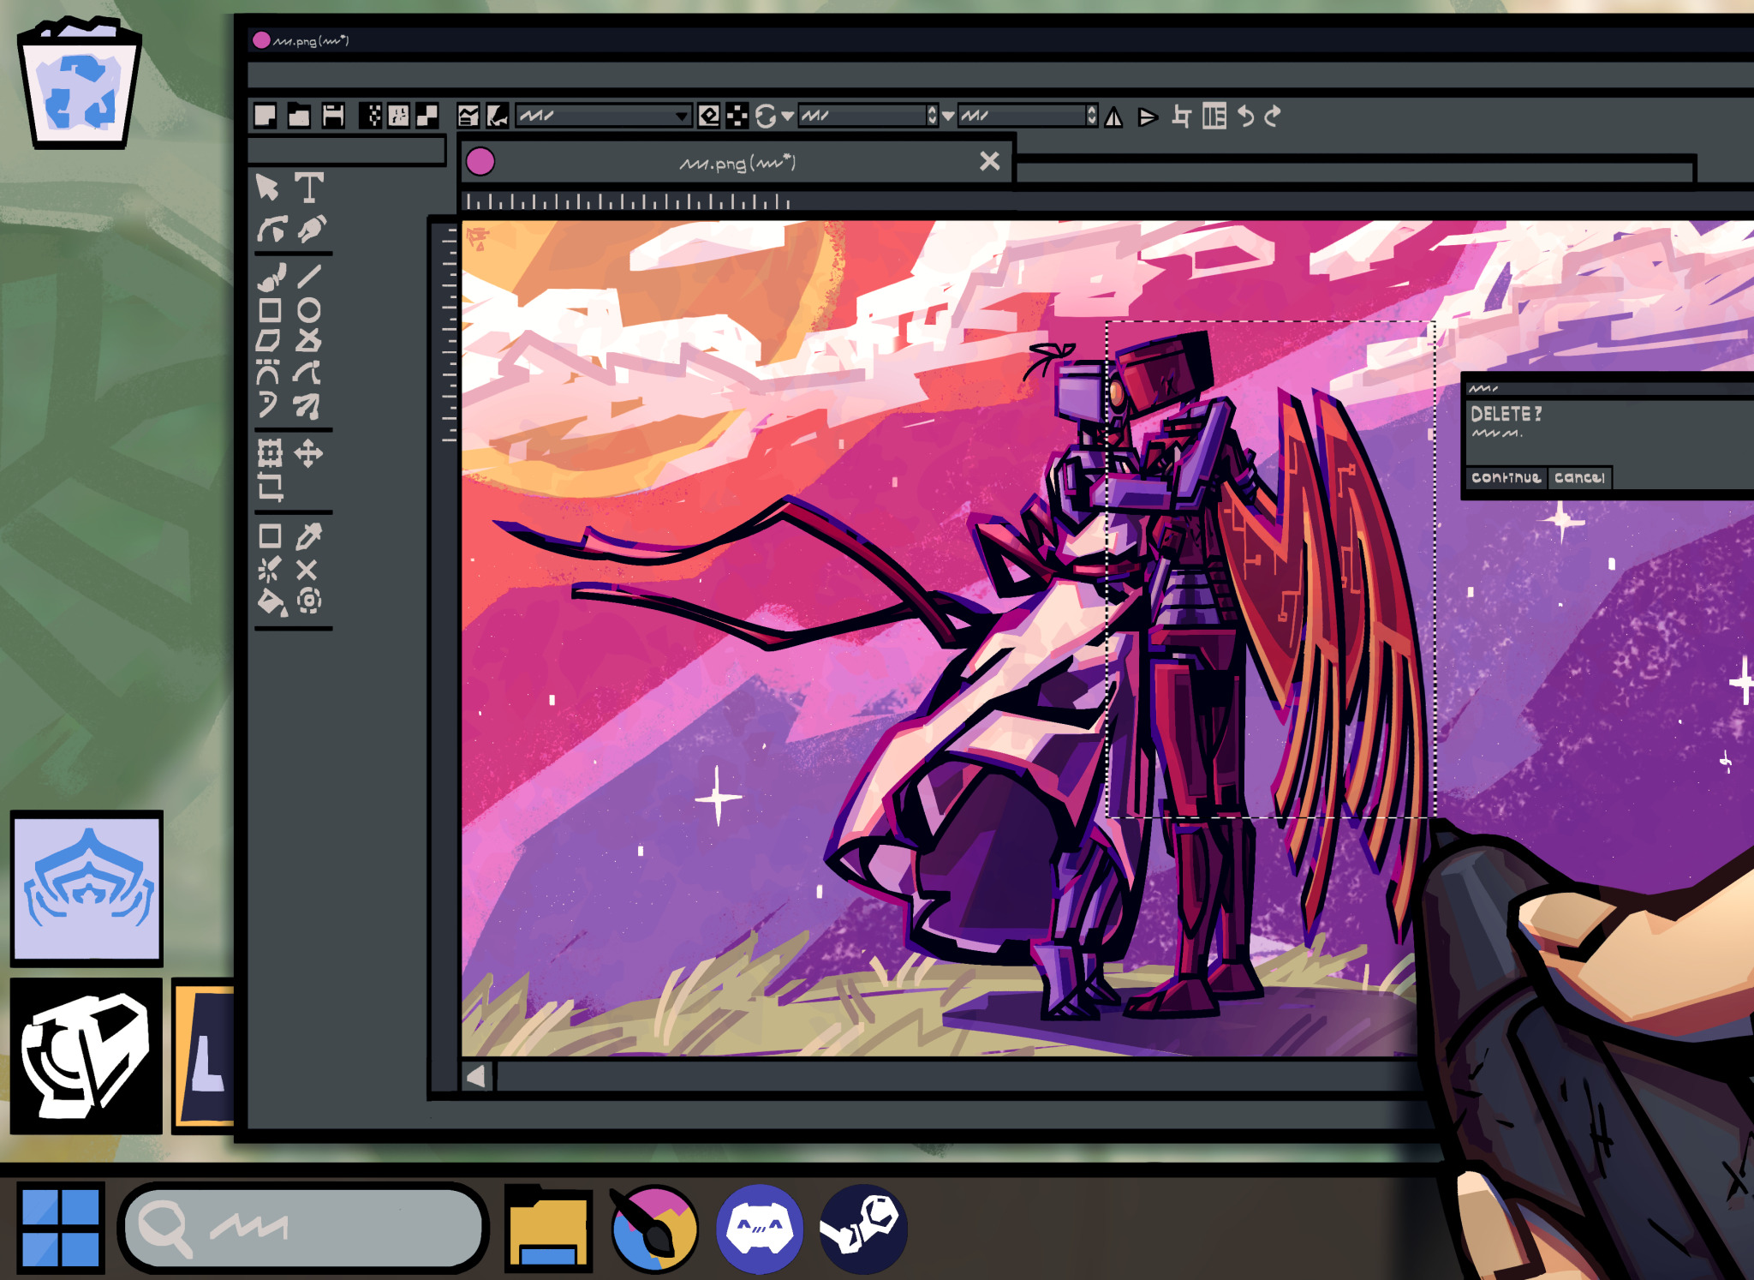Switch to the .png document tab

point(737,162)
